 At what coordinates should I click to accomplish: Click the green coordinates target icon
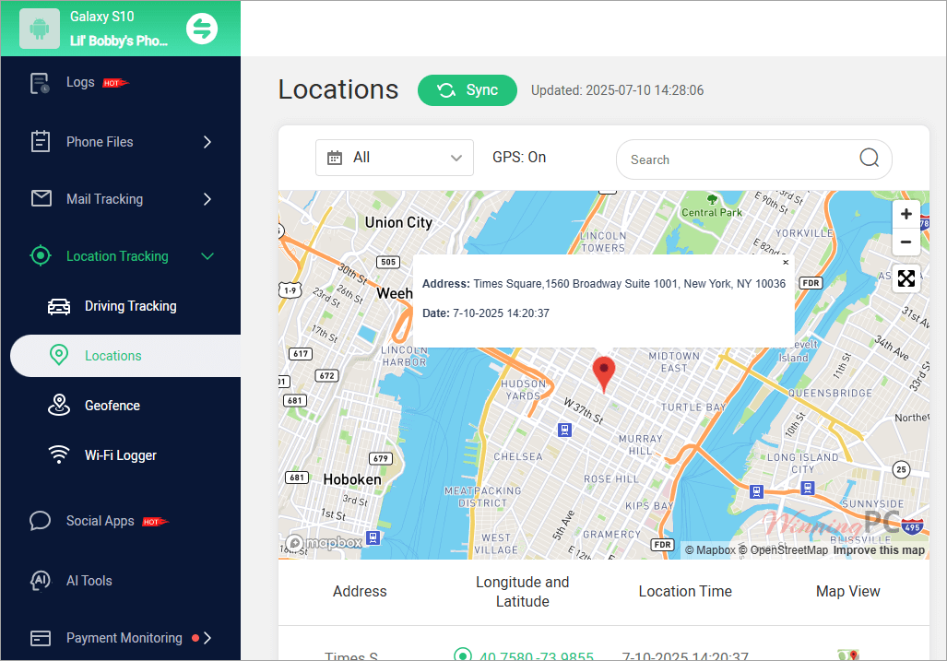(463, 655)
